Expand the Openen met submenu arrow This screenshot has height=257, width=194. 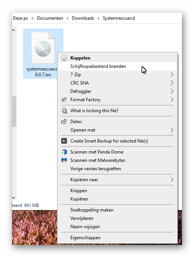172,130
